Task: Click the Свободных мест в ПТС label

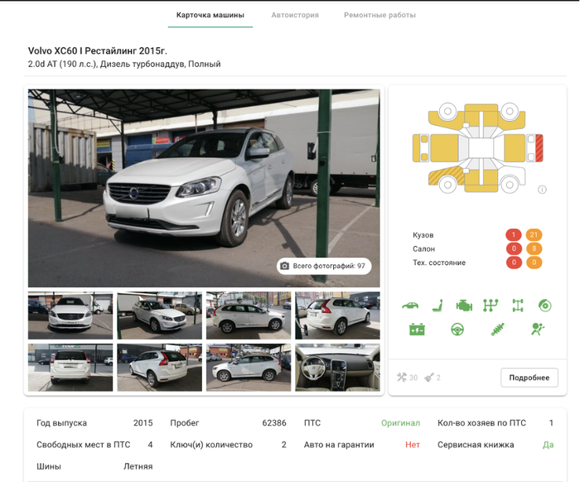Action: (x=83, y=445)
